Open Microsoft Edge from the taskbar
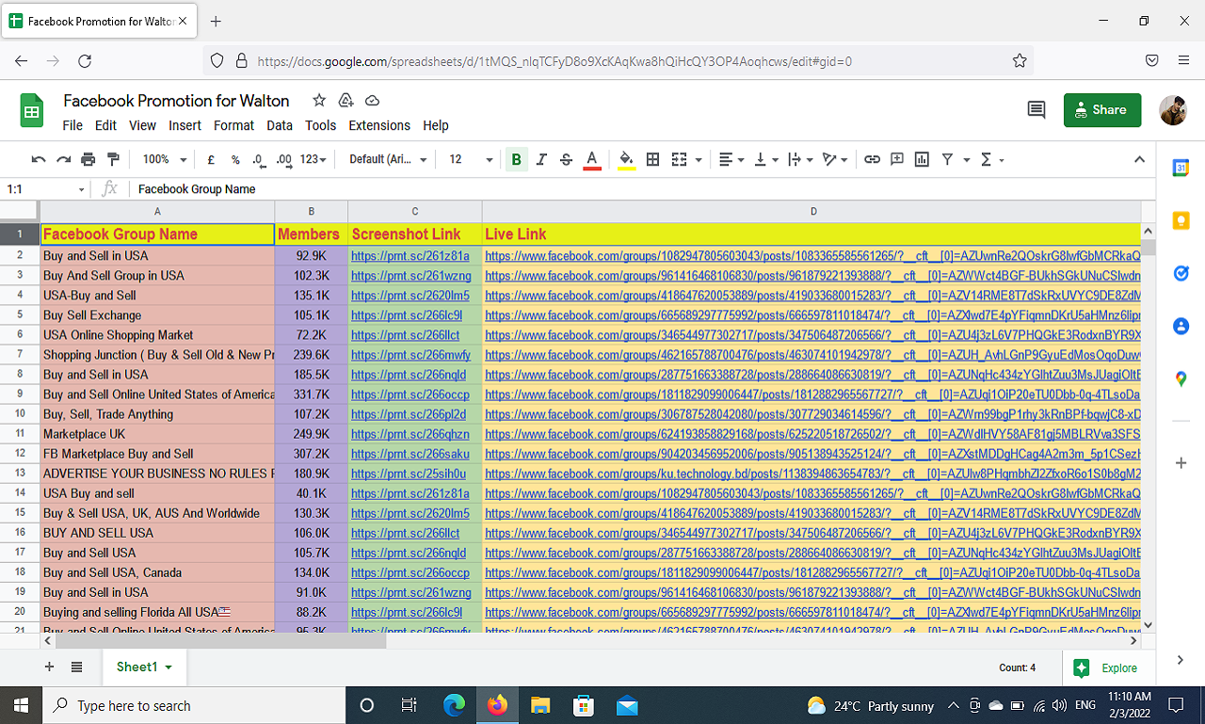The width and height of the screenshot is (1205, 724). pyautogui.click(x=454, y=705)
